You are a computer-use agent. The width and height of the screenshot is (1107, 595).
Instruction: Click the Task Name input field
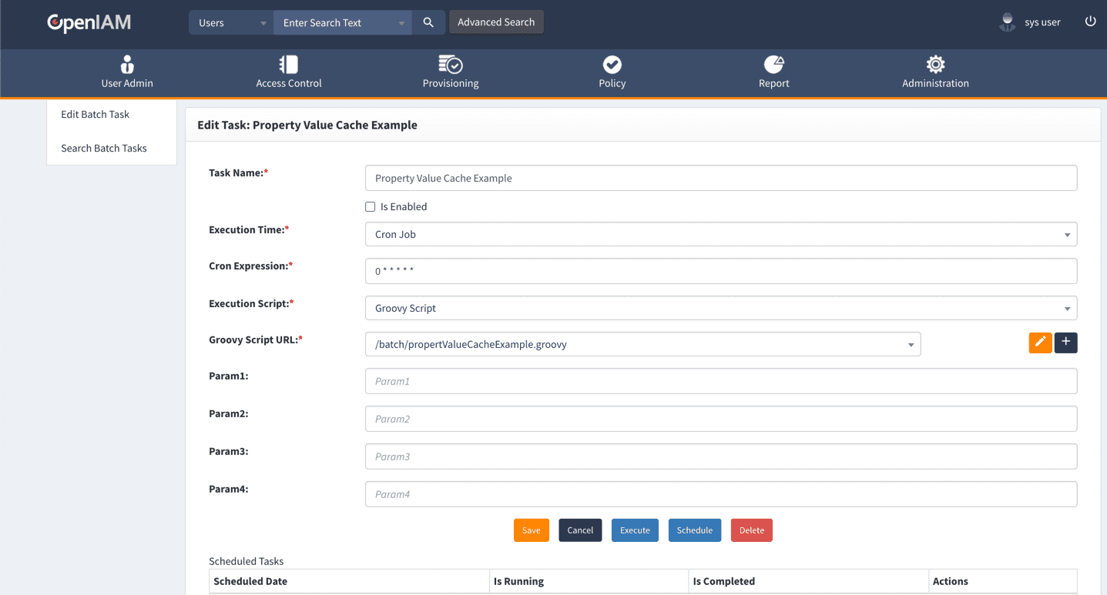721,178
